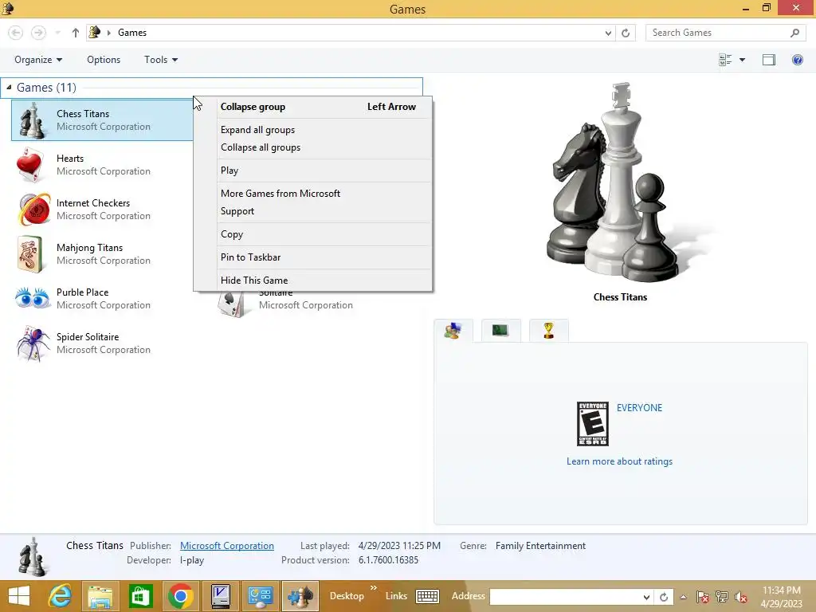Select the Hearts game icon

[31, 165]
